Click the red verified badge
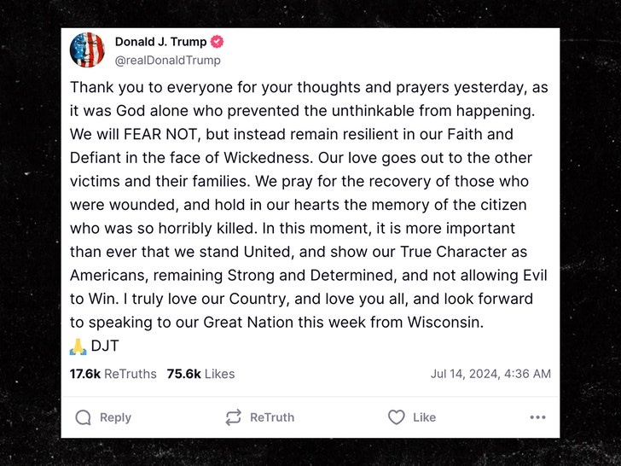Image resolution: width=621 pixels, height=466 pixels. [x=217, y=42]
